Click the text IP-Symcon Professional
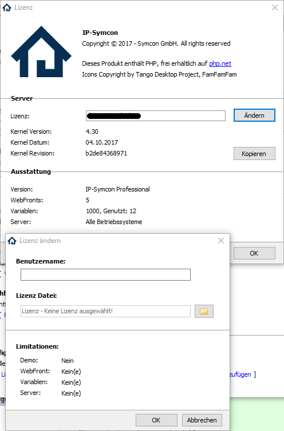 [117, 189]
